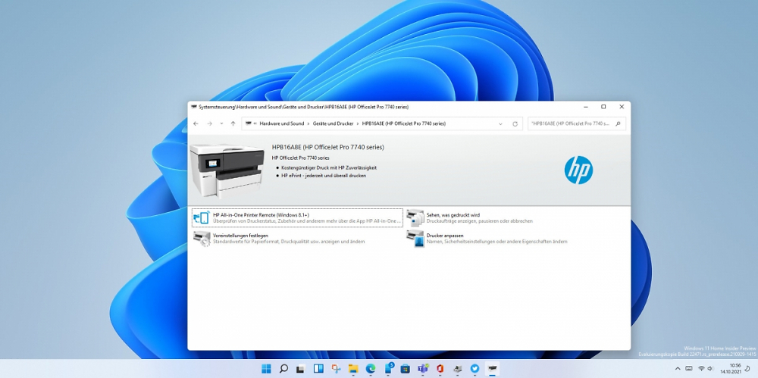Open Twitter from the taskbar
This screenshot has height=378, width=758.
[475, 369]
